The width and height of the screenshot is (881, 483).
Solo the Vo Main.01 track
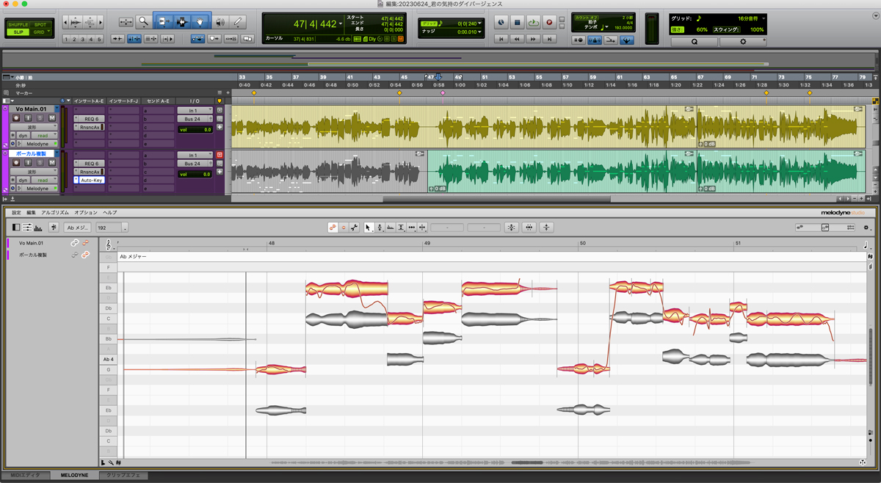click(40, 118)
